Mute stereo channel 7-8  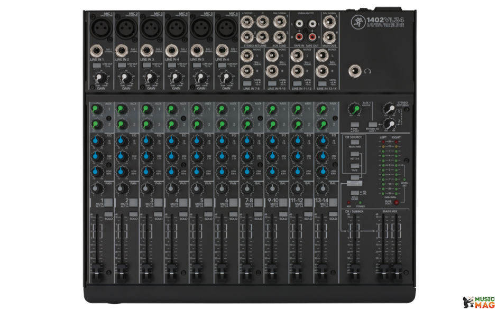click(x=259, y=202)
